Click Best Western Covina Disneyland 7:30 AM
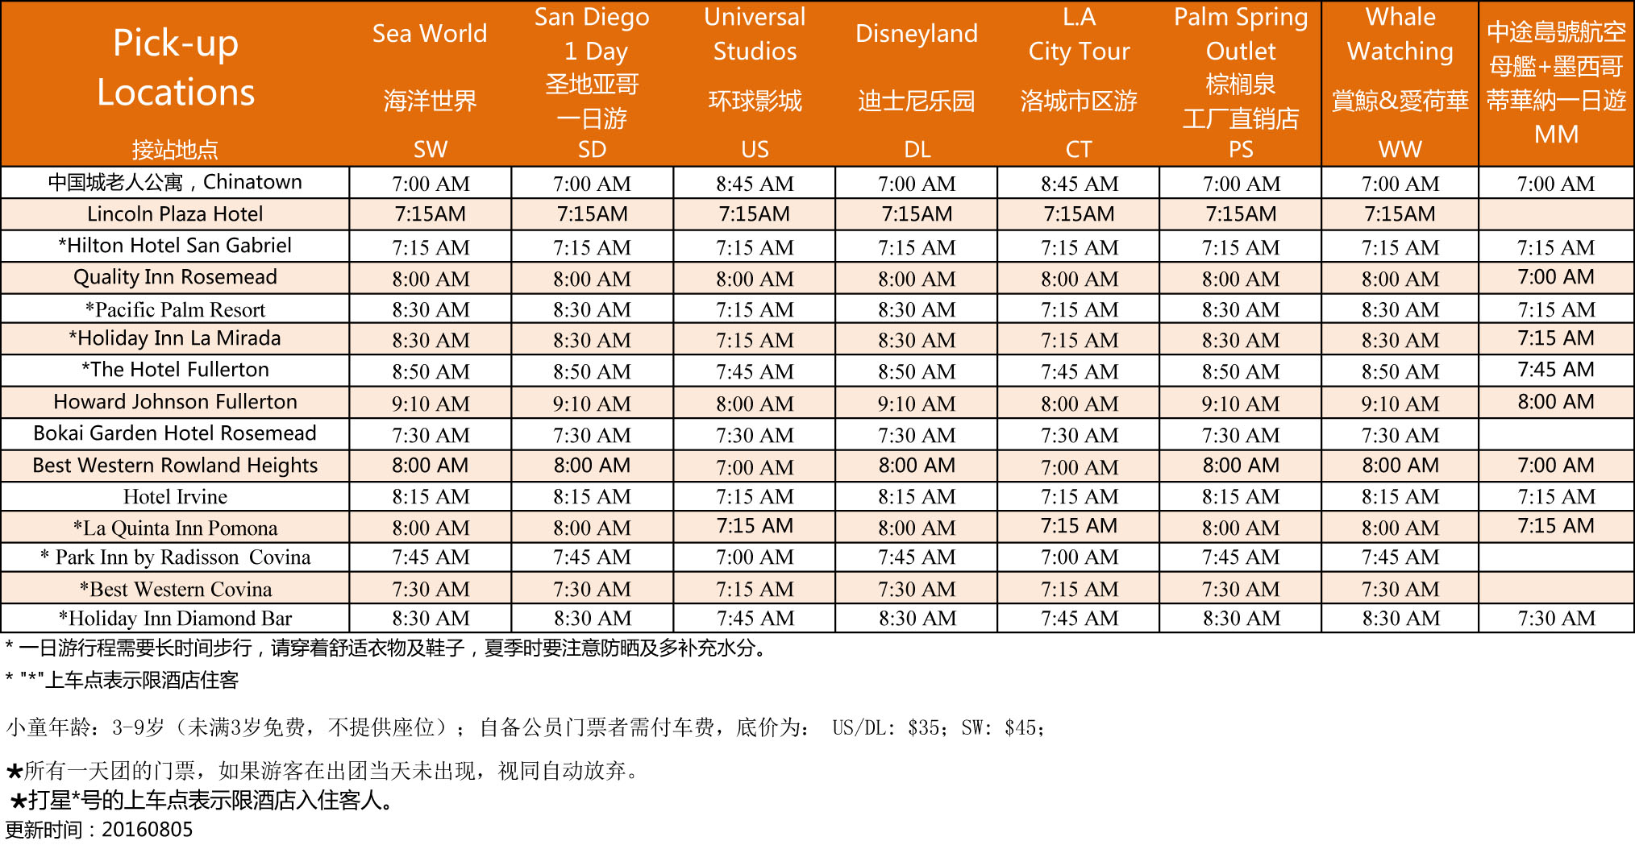This screenshot has width=1635, height=845. pyautogui.click(x=917, y=590)
